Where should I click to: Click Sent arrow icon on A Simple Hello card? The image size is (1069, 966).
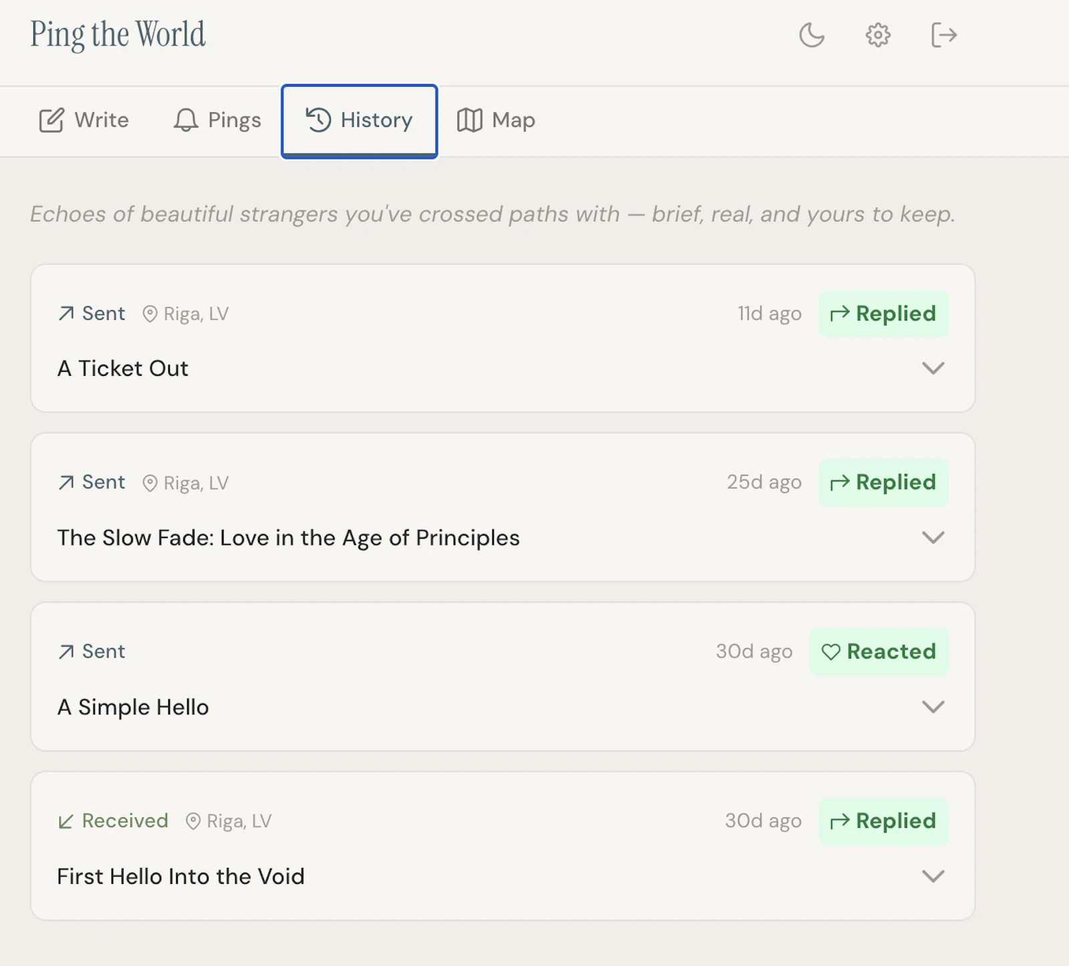pyautogui.click(x=66, y=652)
